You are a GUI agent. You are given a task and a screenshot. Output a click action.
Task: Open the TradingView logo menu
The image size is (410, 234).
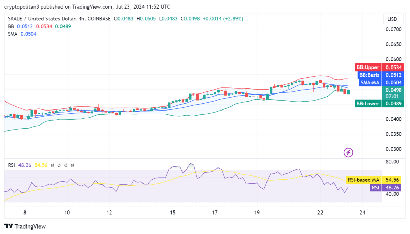(26, 226)
